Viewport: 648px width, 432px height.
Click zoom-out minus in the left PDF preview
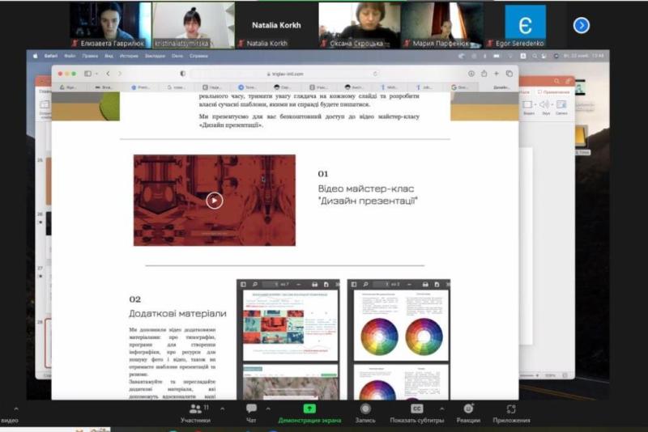tap(298, 284)
